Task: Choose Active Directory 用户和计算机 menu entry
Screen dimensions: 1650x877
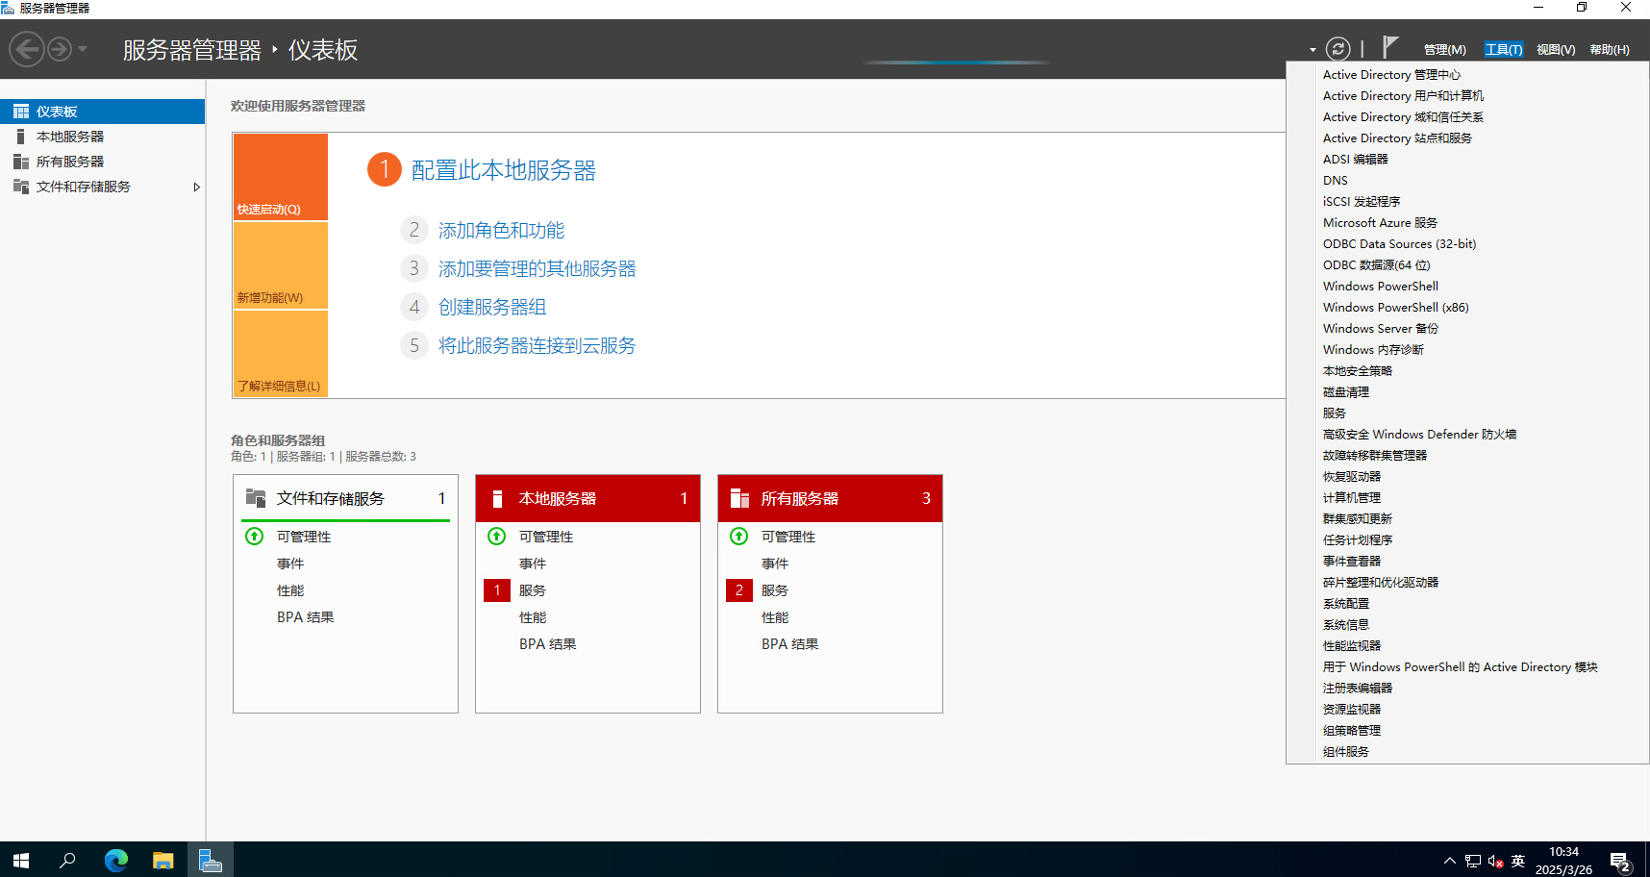Action: tap(1403, 96)
